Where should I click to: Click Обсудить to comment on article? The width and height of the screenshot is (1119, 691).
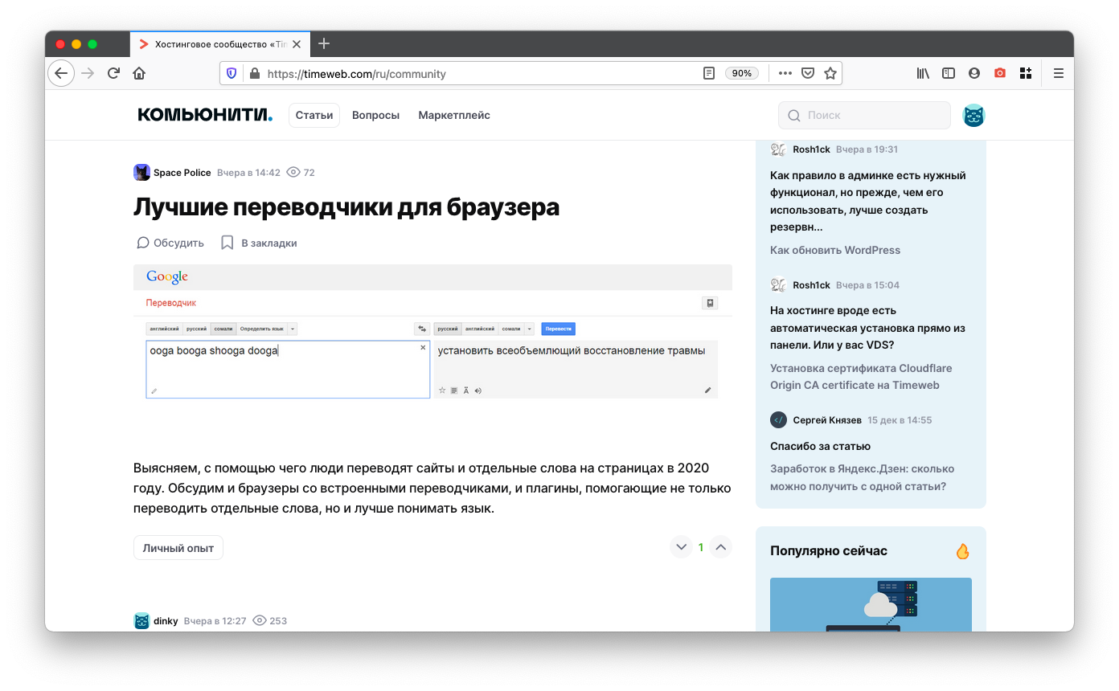170,243
